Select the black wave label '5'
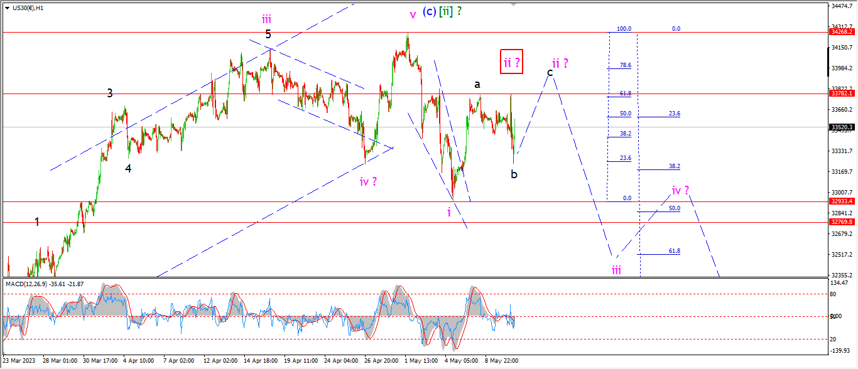 click(268, 34)
